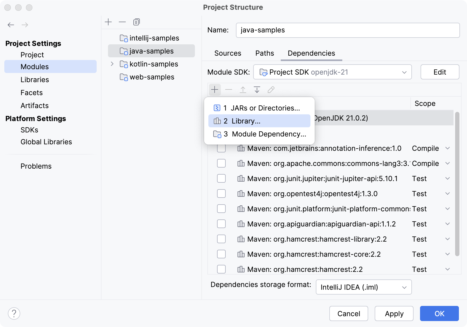Viewport: 467px width, 327px height.
Task: Navigate back using the left arrow icon
Action: 11,25
